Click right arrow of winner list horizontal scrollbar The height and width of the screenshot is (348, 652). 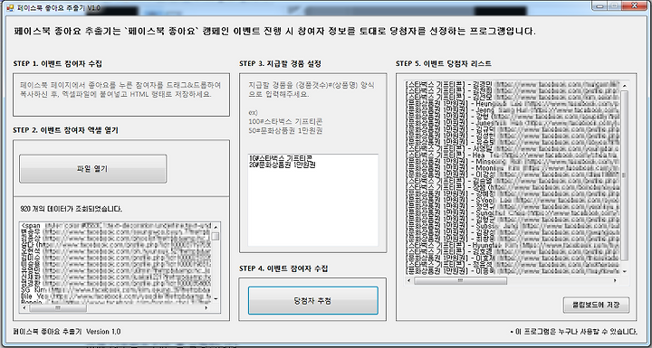[616, 280]
